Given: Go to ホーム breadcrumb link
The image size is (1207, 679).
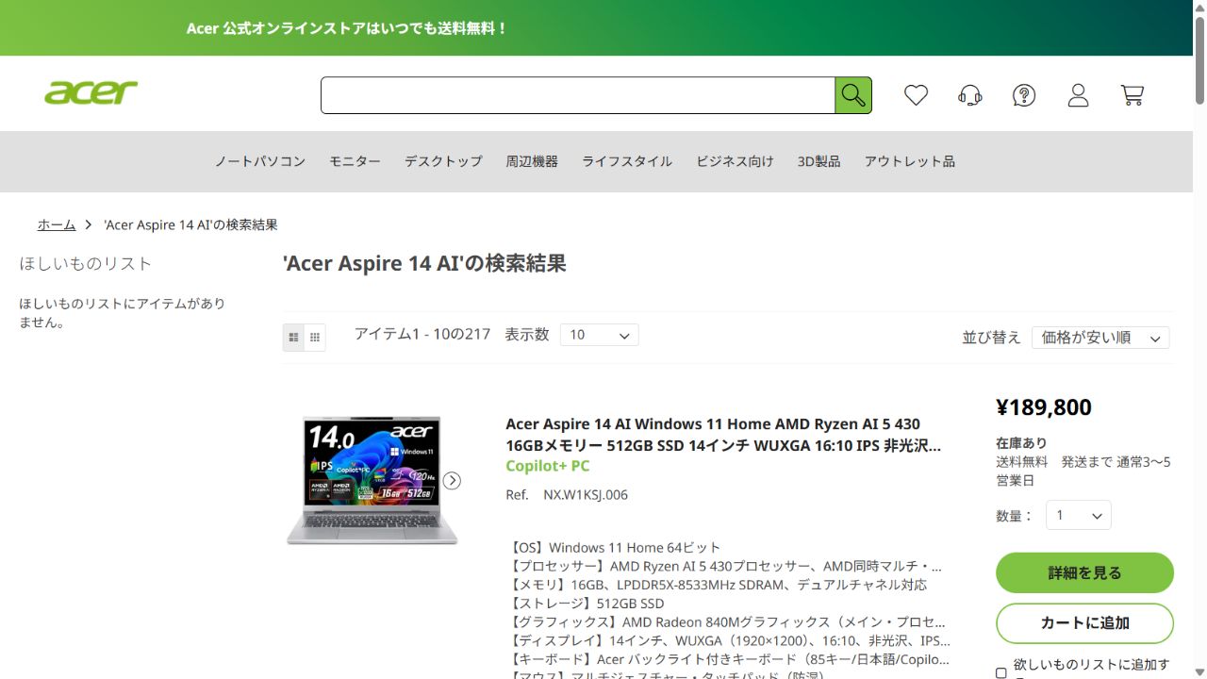Looking at the screenshot, I should click(57, 224).
